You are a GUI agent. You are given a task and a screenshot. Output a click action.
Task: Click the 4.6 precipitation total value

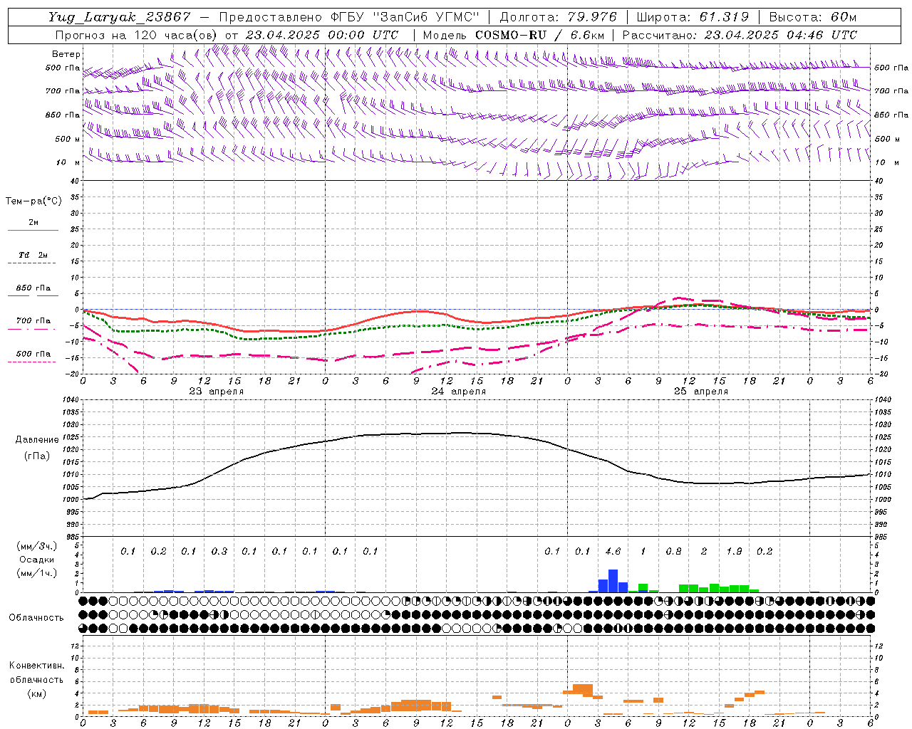[x=613, y=552]
